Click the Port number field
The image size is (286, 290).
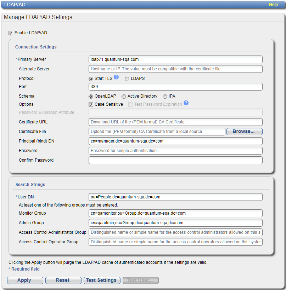point(175,87)
